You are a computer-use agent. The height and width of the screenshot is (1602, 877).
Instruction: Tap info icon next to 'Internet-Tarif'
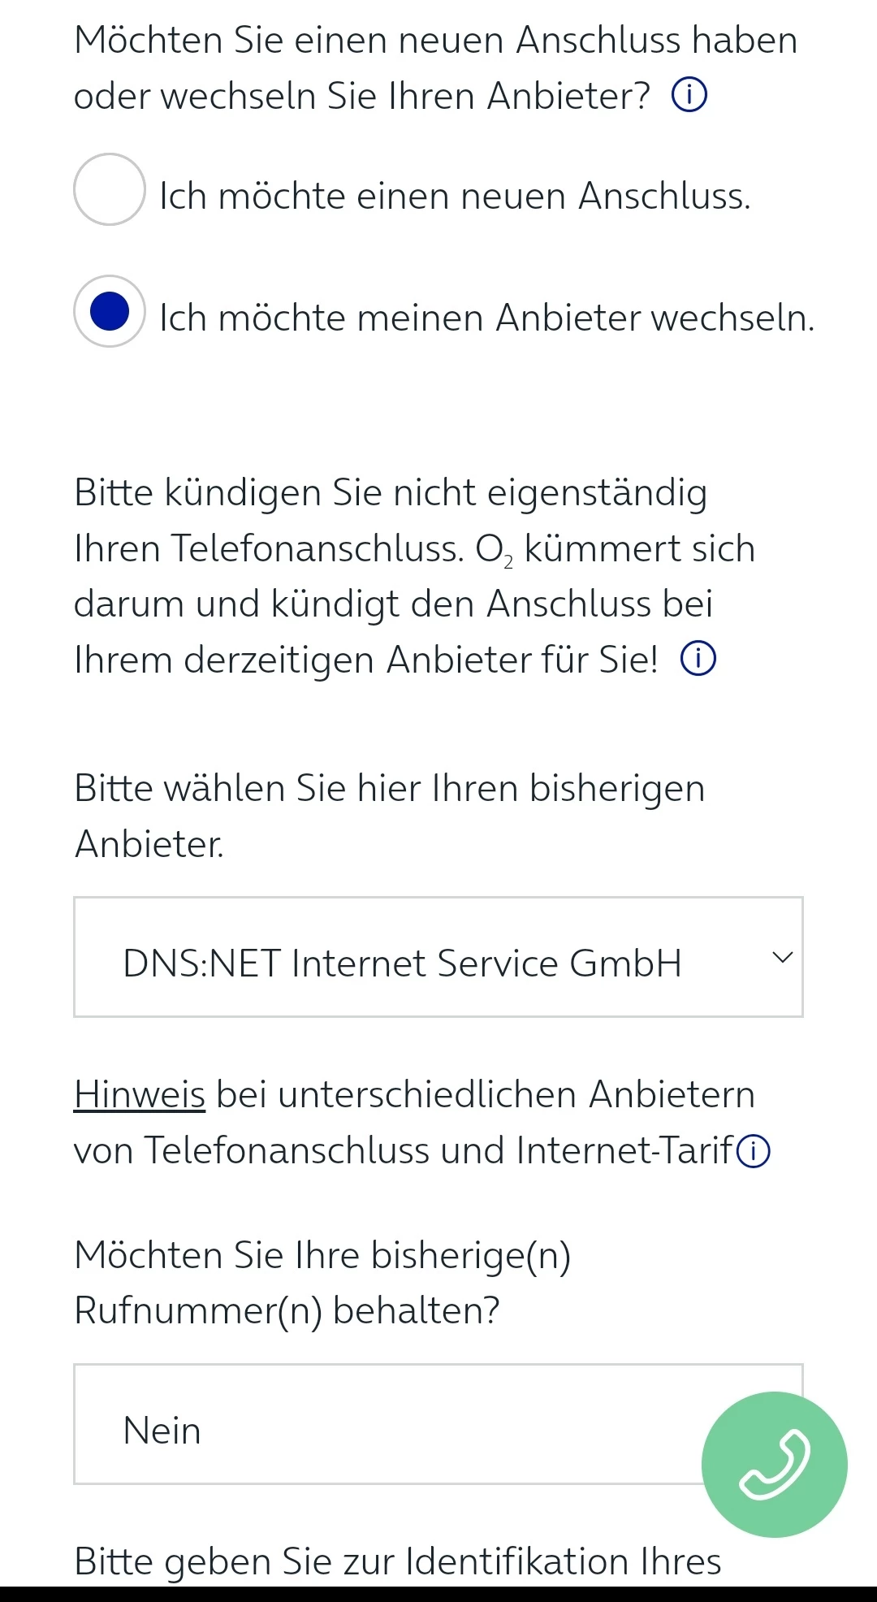coord(754,1151)
